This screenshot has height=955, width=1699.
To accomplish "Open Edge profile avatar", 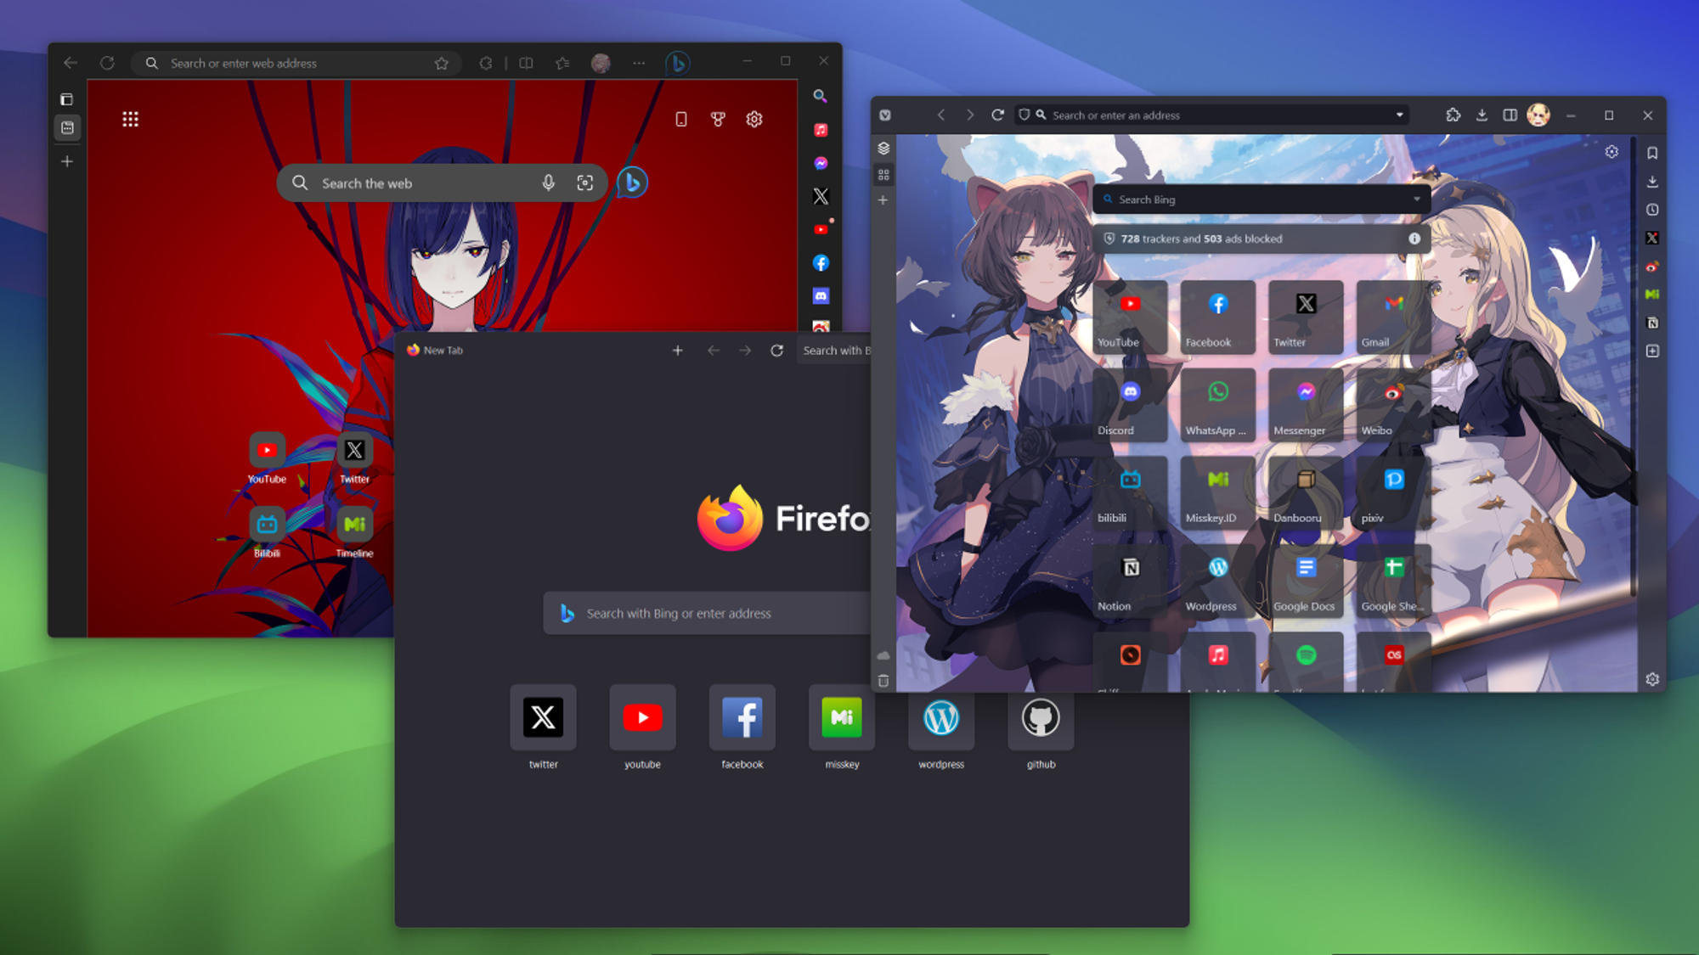I will 601,63.
